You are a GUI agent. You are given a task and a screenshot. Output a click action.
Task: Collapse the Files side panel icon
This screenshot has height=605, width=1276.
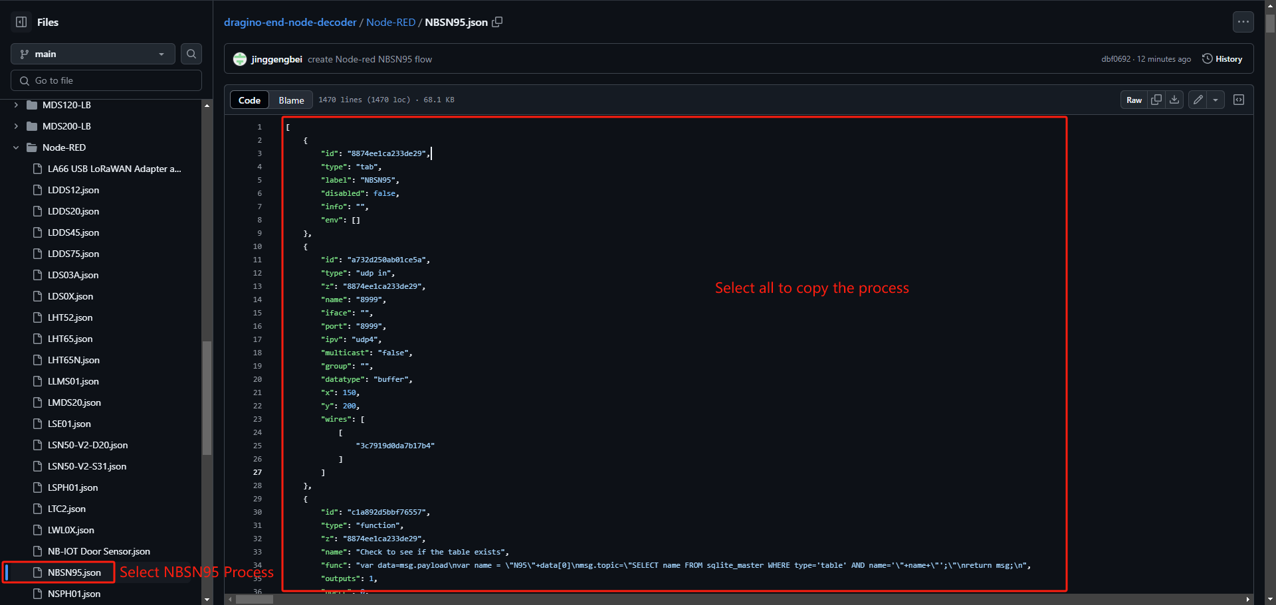[21, 22]
